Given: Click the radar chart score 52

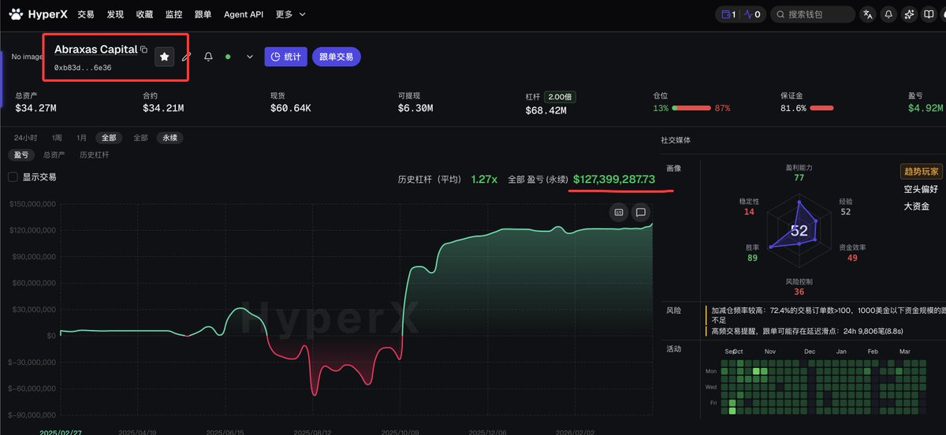Looking at the screenshot, I should [x=799, y=231].
